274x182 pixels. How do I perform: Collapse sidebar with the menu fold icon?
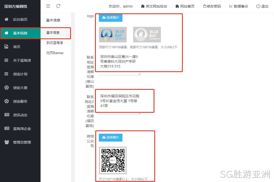tap(48, 6)
